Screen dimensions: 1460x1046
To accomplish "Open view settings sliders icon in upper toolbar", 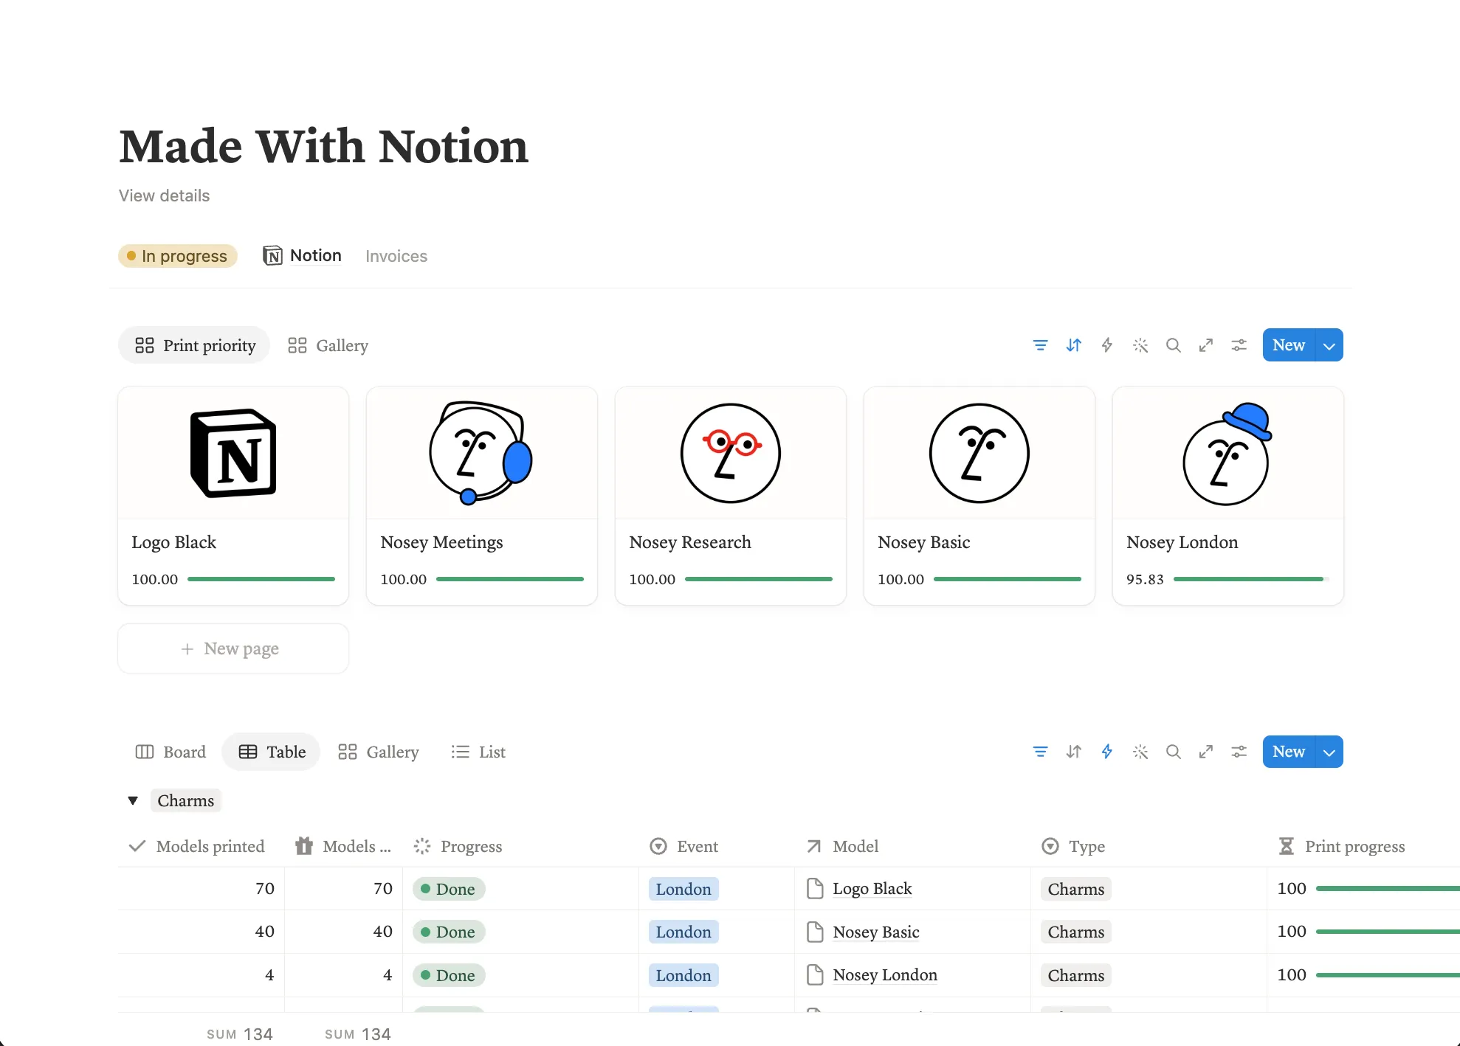I will tap(1239, 345).
